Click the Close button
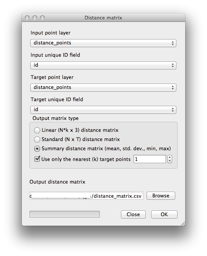 pyautogui.click(x=133, y=214)
